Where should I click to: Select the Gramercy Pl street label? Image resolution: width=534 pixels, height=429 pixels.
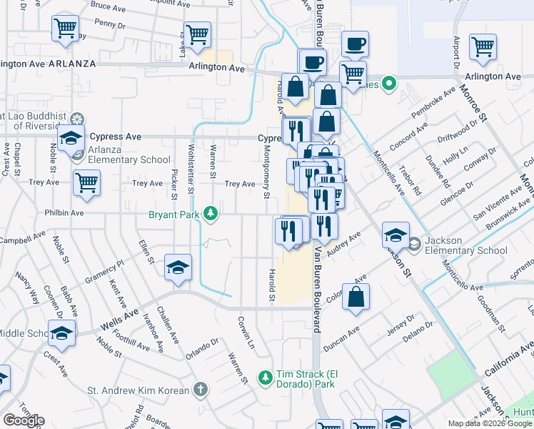pos(104,272)
